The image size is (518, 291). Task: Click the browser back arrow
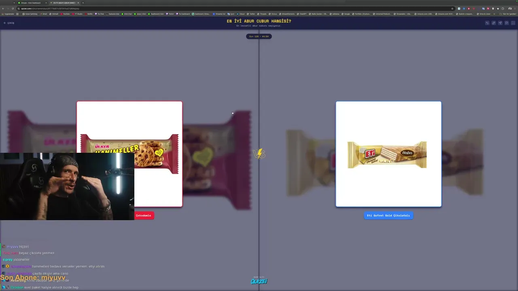pyautogui.click(x=3, y=8)
